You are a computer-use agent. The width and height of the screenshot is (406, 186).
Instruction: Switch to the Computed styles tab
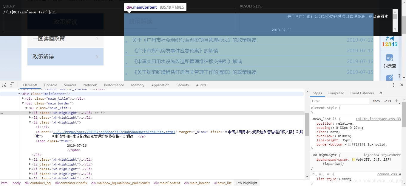click(336, 93)
